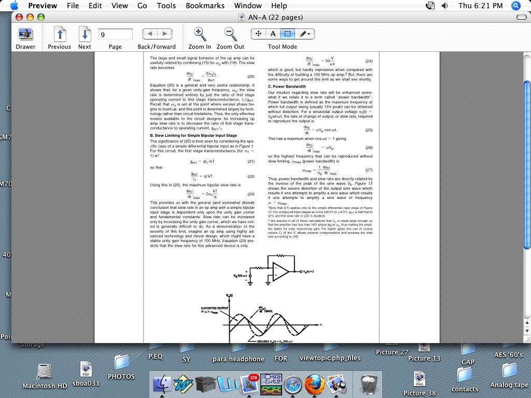
Task: Select the AES '60's folder label
Action: tap(508, 354)
